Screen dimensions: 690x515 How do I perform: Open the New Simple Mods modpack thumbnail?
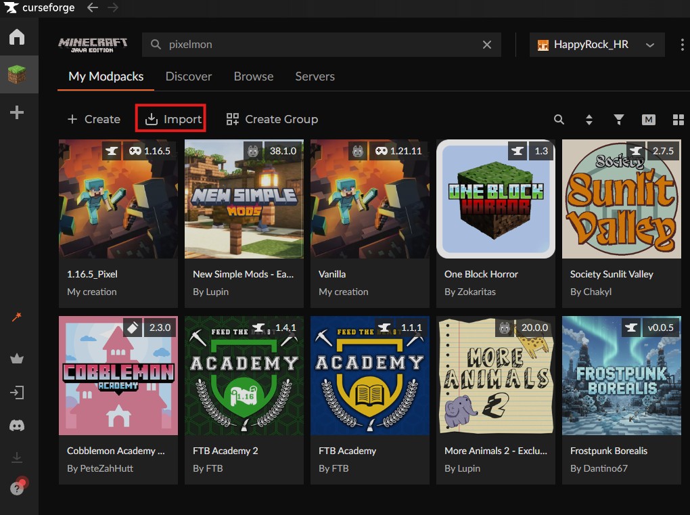click(x=244, y=199)
